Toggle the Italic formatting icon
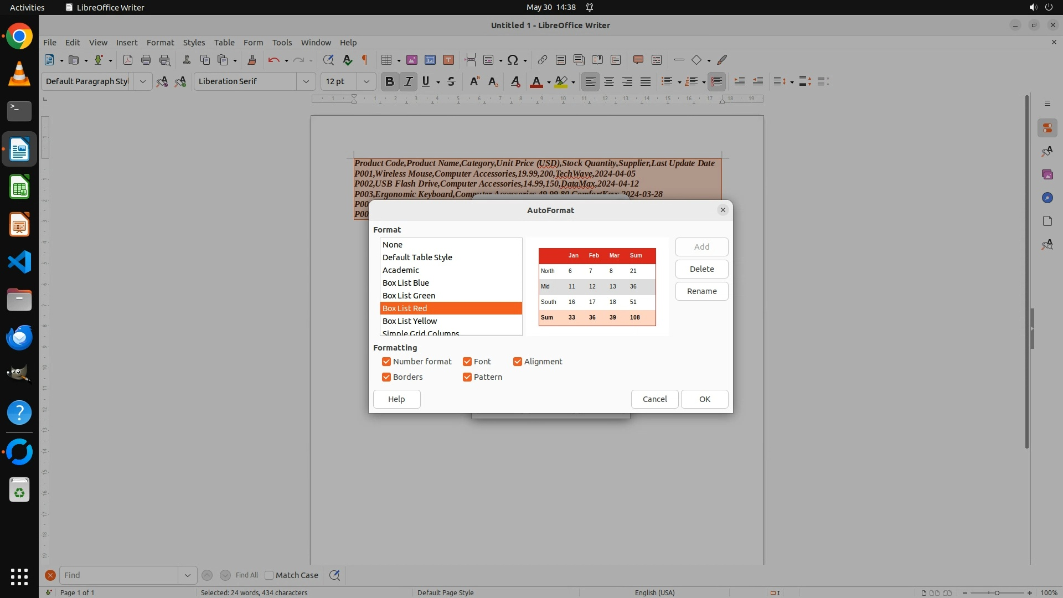This screenshot has height=598, width=1063. [x=408, y=81]
